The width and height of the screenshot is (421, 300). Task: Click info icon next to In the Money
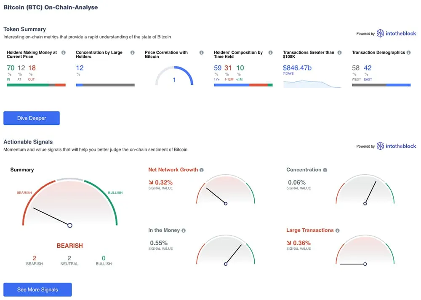tap(184, 231)
